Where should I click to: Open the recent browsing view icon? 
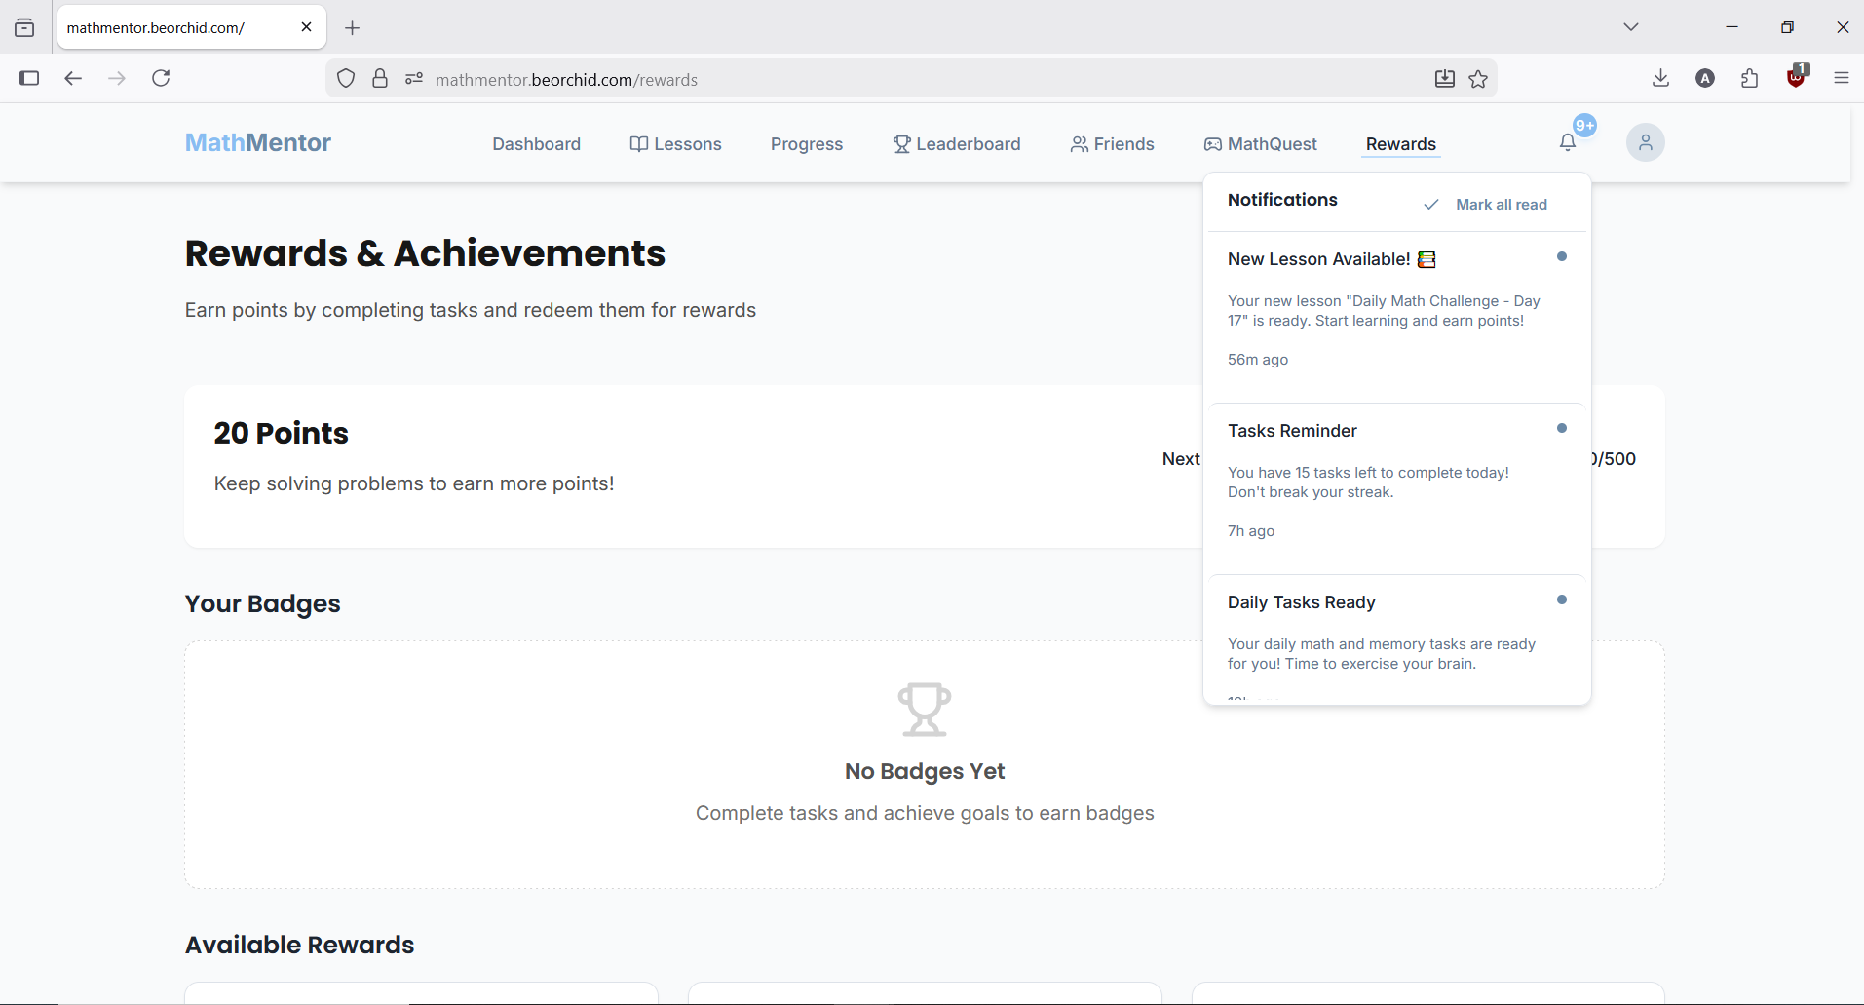pos(24,28)
